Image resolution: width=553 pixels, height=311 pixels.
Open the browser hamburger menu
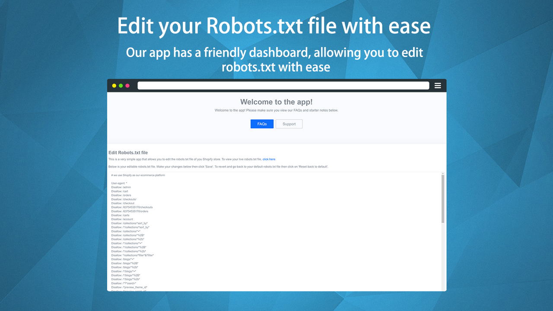pyautogui.click(x=438, y=85)
